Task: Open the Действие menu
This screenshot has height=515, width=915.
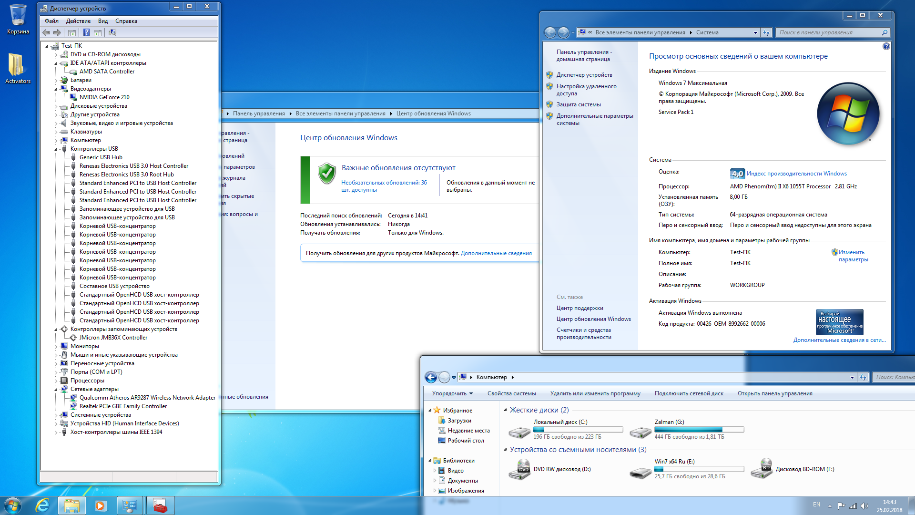Action: [78, 21]
